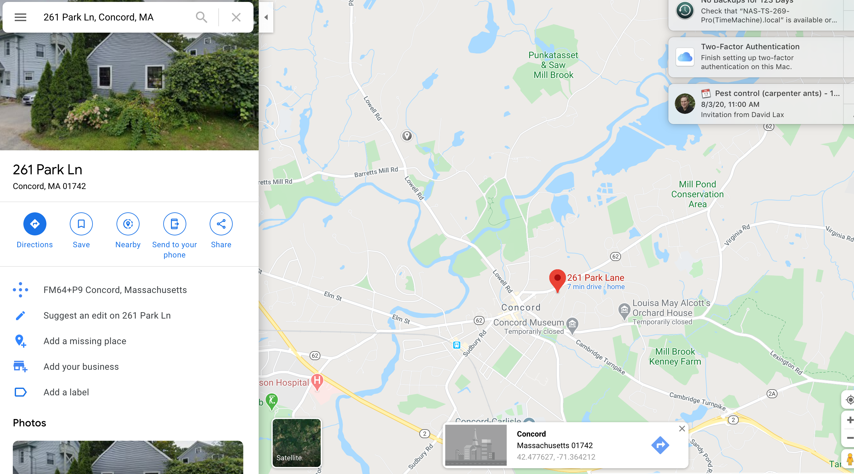The height and width of the screenshot is (474, 854).
Task: Get directions from Concord info card arrow
Action: [x=660, y=445]
